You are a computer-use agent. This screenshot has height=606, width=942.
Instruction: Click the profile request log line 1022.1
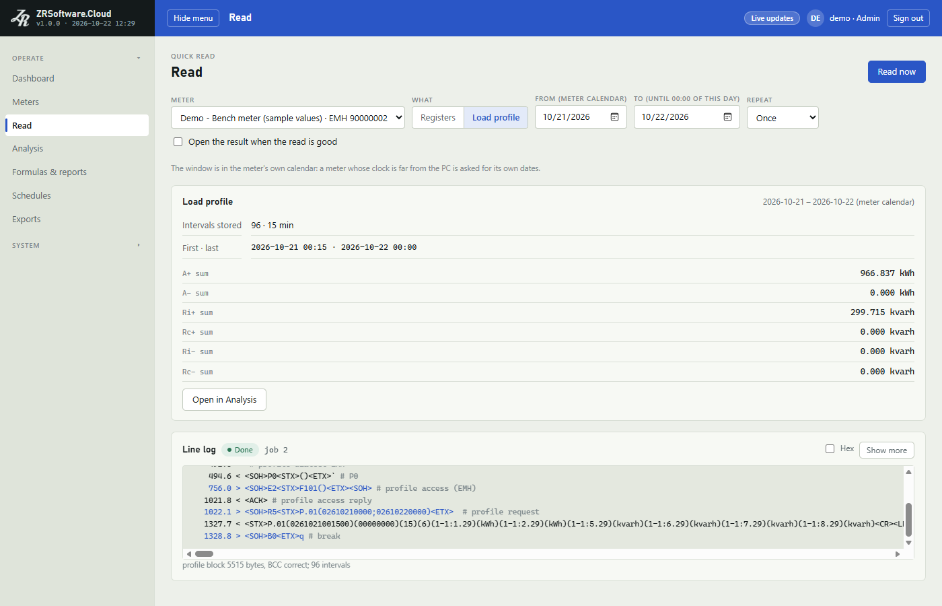point(371,512)
